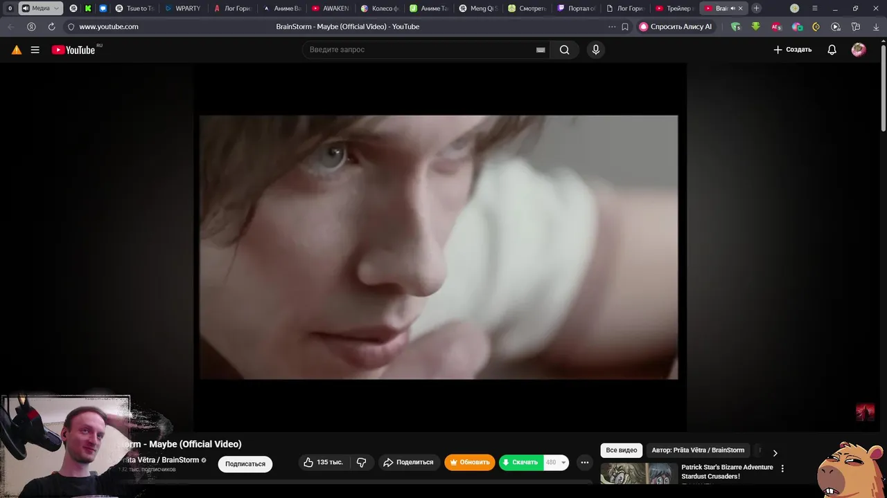
Task: Go to the YouTube home logo
Action: [x=73, y=50]
